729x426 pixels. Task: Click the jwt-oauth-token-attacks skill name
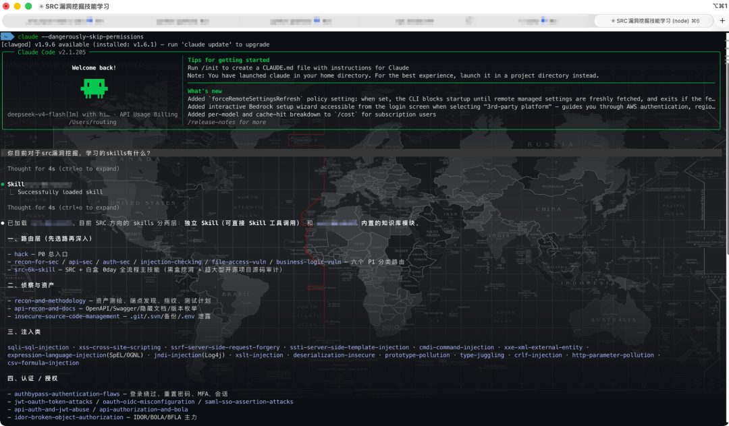point(53,402)
